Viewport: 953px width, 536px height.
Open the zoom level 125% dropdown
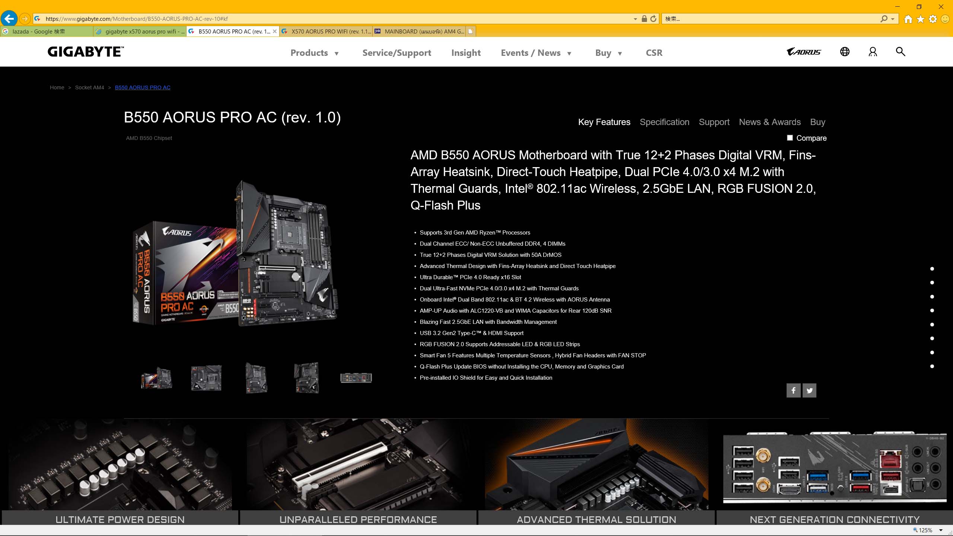(x=941, y=530)
